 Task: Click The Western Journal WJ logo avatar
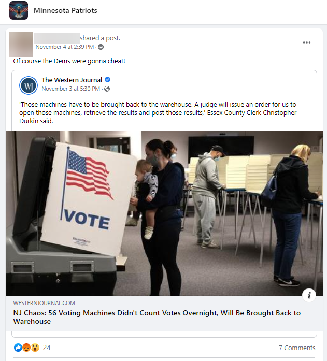(x=29, y=85)
